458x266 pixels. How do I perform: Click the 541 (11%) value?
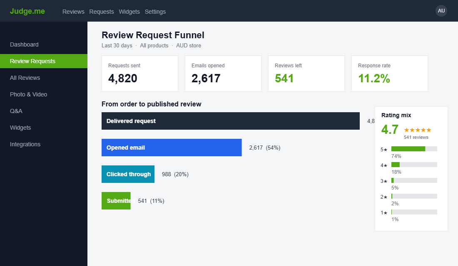[x=151, y=201]
